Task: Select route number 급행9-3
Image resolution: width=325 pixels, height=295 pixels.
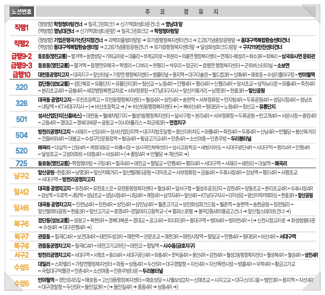Action: click(x=21, y=65)
